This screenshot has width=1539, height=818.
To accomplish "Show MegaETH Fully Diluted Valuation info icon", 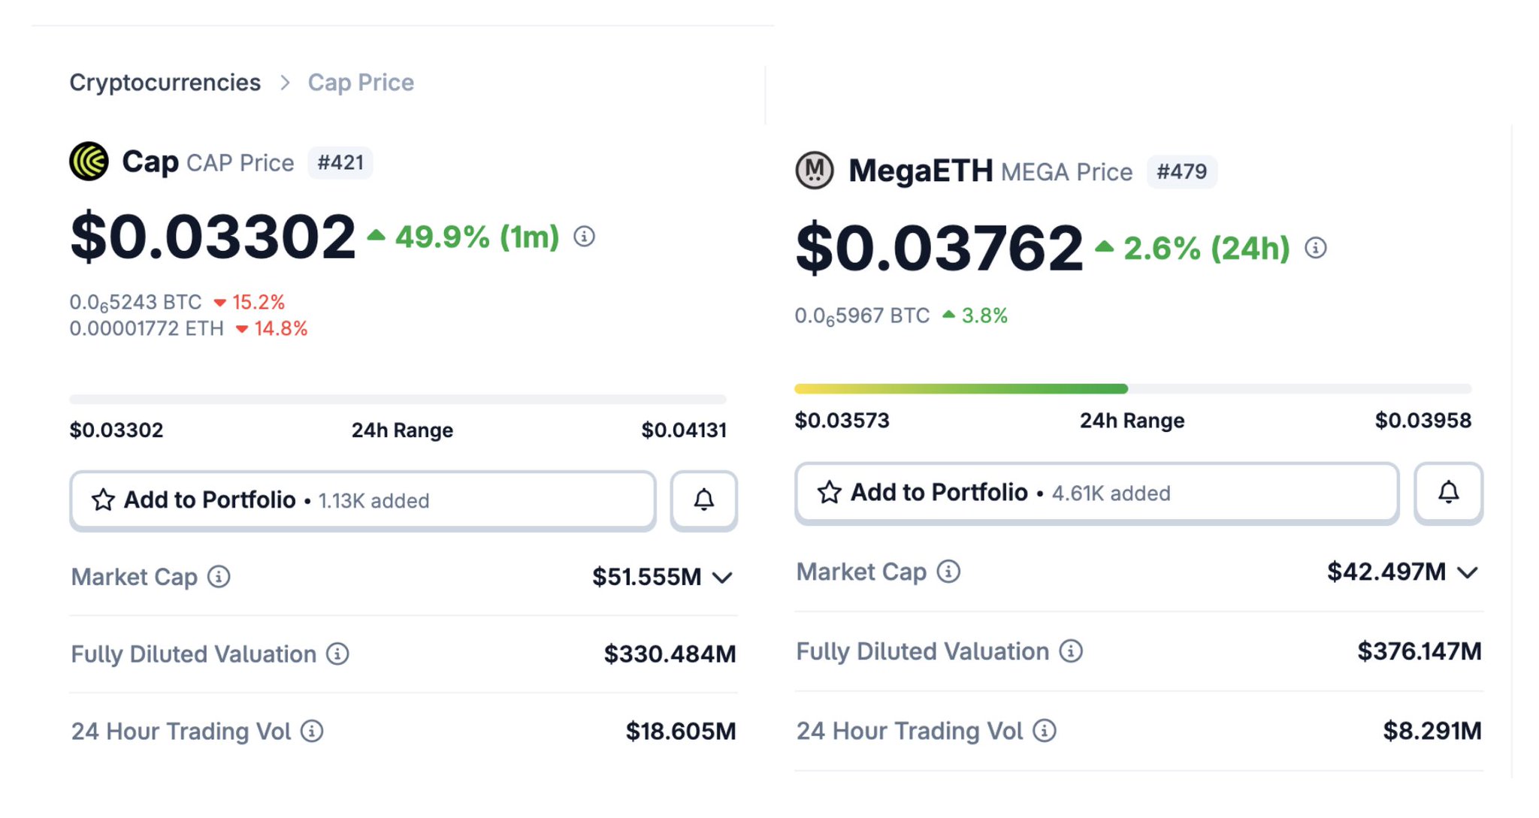I will (1071, 651).
